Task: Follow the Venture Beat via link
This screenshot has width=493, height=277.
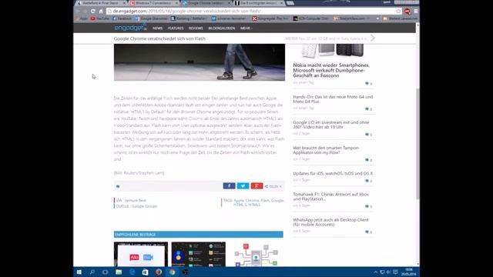Action: tap(136, 200)
